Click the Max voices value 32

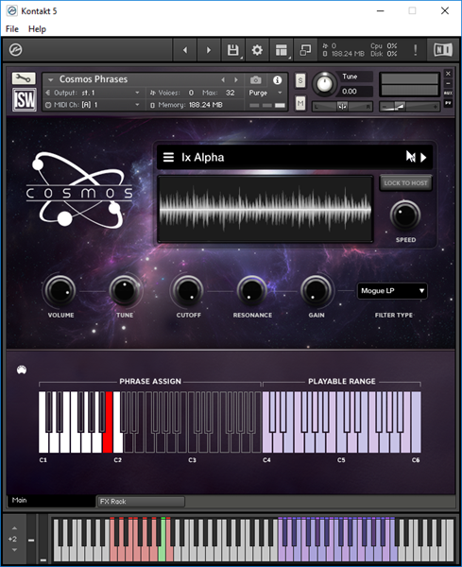(230, 93)
